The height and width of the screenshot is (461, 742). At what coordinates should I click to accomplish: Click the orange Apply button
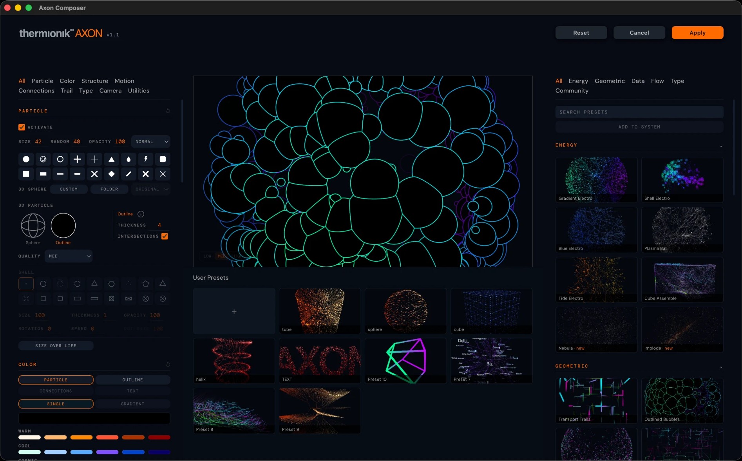tap(697, 33)
